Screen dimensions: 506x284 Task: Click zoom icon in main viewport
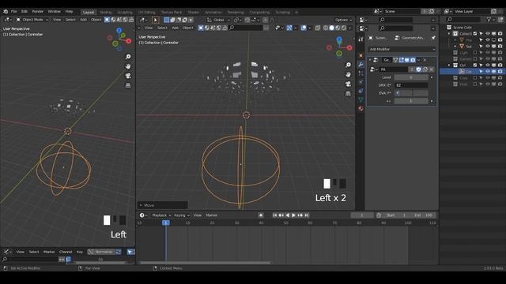point(348,65)
